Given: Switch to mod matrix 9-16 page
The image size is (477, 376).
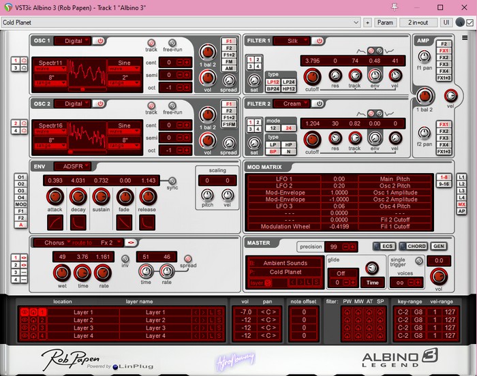Looking at the screenshot, I should tap(444, 184).
